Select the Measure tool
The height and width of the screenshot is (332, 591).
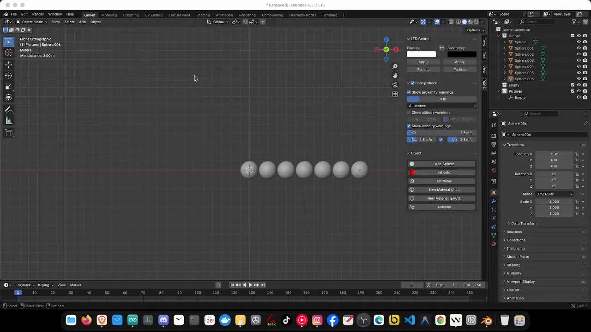click(8, 121)
